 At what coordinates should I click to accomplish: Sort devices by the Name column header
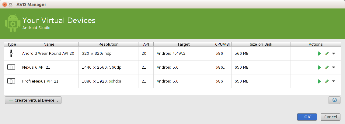point(49,44)
